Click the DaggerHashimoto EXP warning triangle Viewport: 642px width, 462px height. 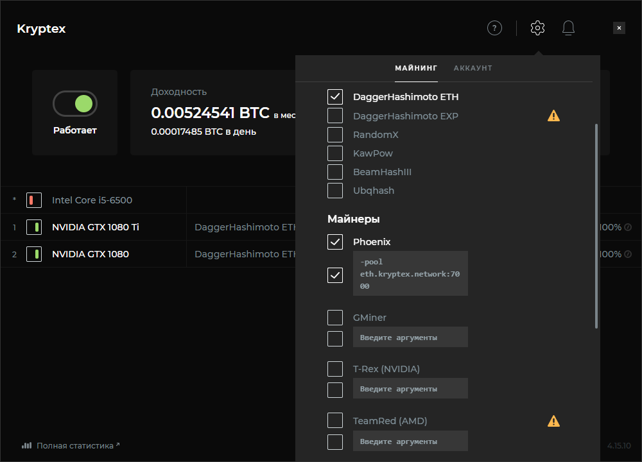[x=553, y=116]
